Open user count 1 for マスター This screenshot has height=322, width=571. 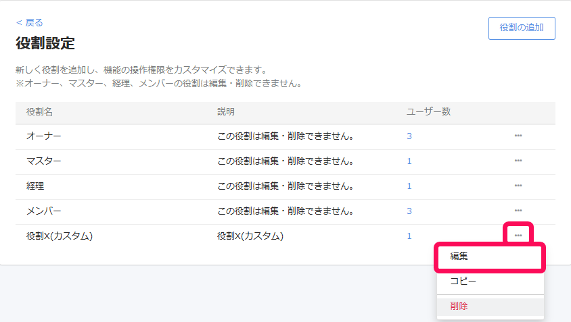pos(409,161)
